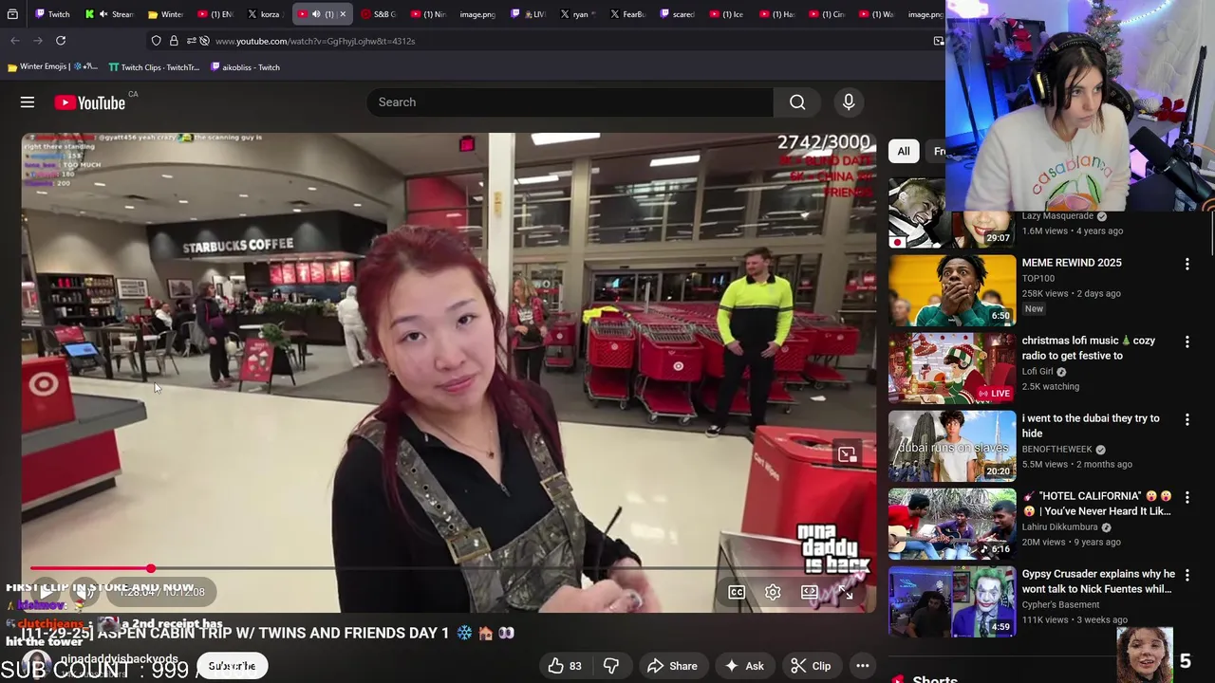Start voice search with microphone icon

849,102
